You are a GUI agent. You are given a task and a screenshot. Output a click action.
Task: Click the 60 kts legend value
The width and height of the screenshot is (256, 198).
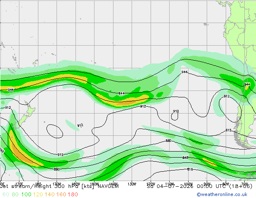point(6,194)
